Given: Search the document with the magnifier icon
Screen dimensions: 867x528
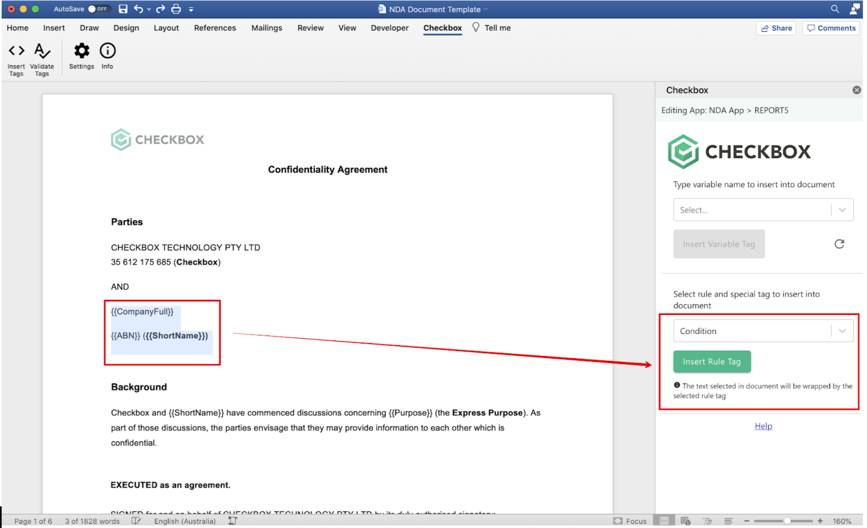Looking at the screenshot, I should pos(835,9).
